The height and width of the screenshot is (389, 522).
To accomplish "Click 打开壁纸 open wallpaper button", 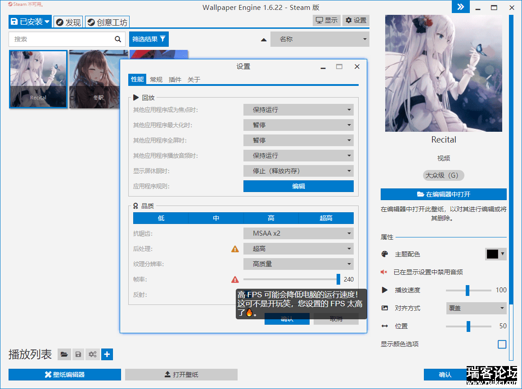I will pos(181,375).
